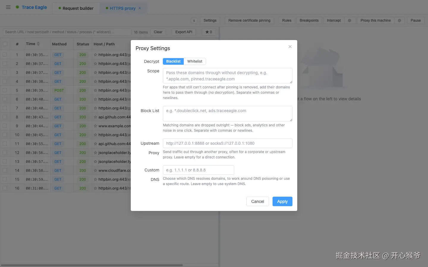This screenshot has height=267, width=428.
Task: Pause the proxy capture
Action: tap(416, 20)
